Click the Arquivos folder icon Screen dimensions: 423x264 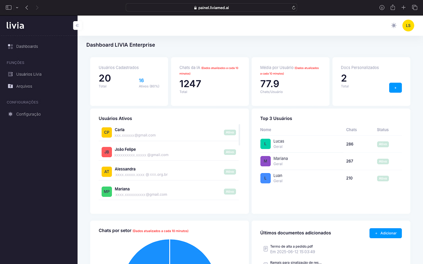[x=10, y=86]
